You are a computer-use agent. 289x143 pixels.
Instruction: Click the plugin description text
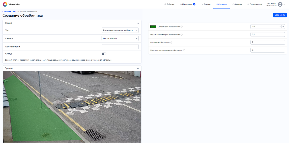[58, 60]
